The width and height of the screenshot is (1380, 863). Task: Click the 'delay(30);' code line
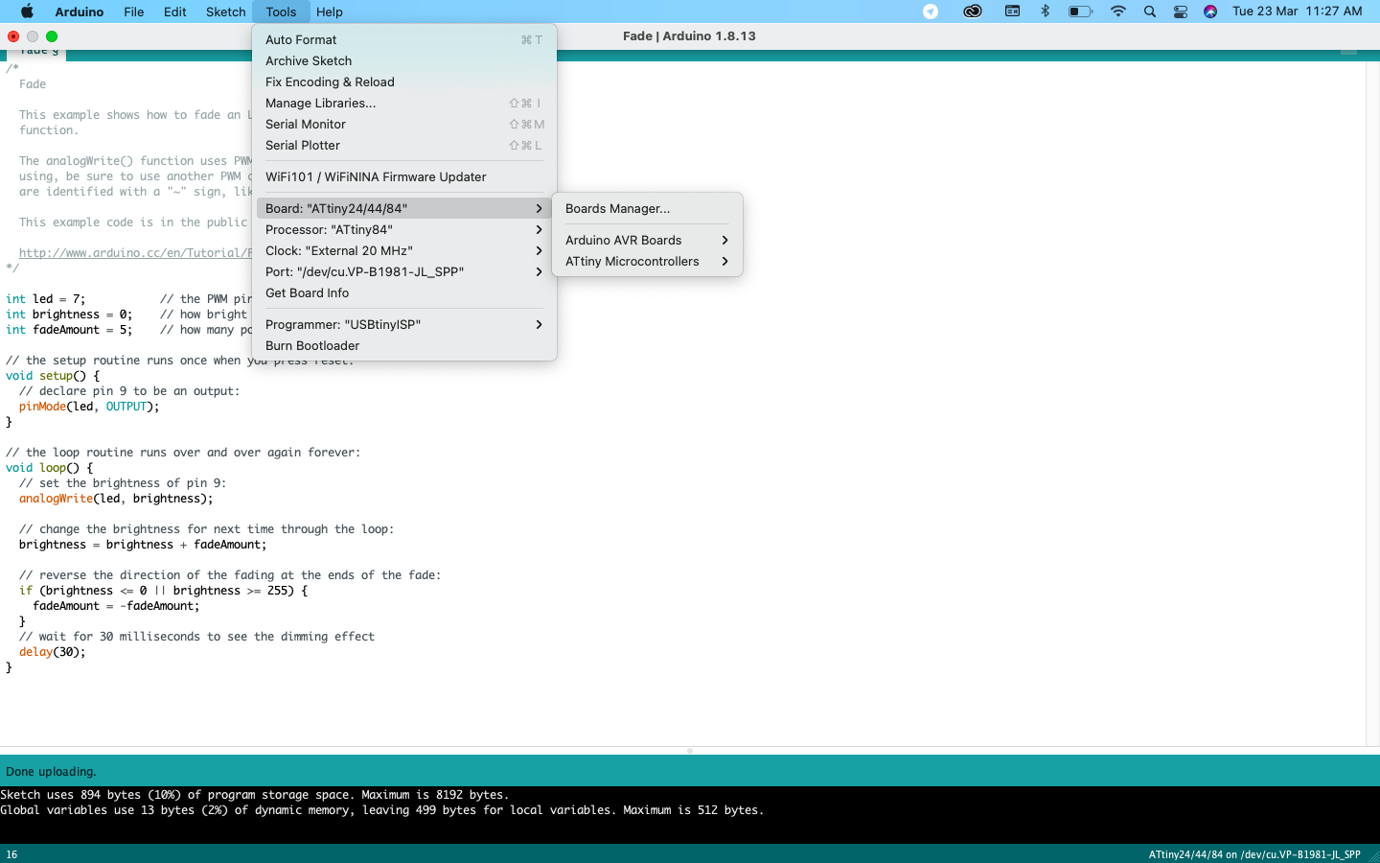(52, 652)
